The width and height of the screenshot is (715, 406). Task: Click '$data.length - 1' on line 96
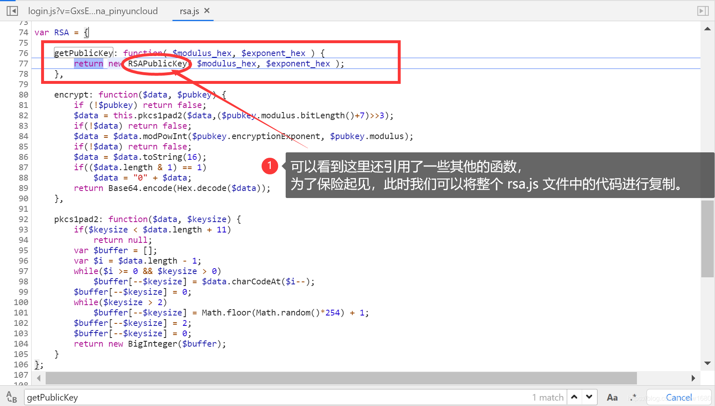tap(157, 261)
